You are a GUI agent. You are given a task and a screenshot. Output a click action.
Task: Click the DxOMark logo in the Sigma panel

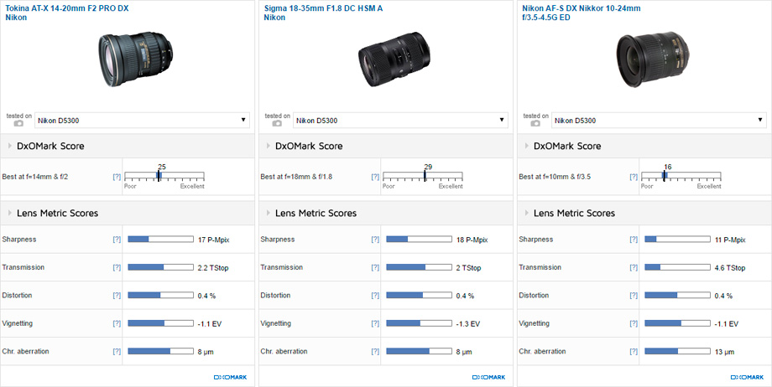[488, 377]
